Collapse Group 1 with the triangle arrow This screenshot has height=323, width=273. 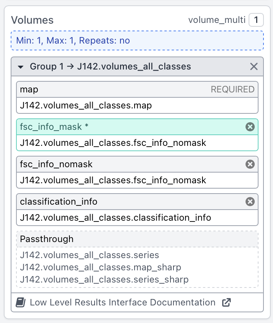pos(21,67)
